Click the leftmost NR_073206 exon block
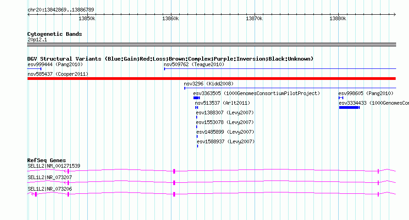Viewport: 409px width, 220px height. pos(36,194)
